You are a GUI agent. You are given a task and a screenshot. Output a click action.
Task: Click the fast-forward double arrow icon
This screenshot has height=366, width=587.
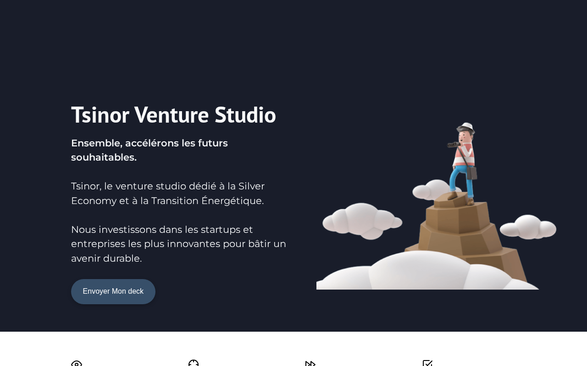coord(310,363)
